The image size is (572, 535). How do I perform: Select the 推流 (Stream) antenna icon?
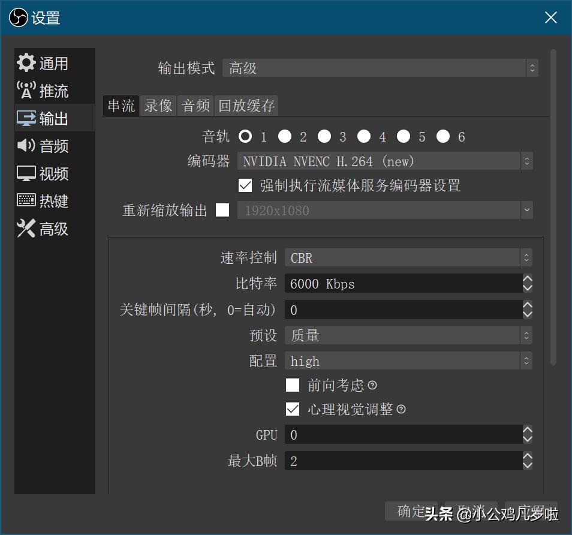click(26, 90)
